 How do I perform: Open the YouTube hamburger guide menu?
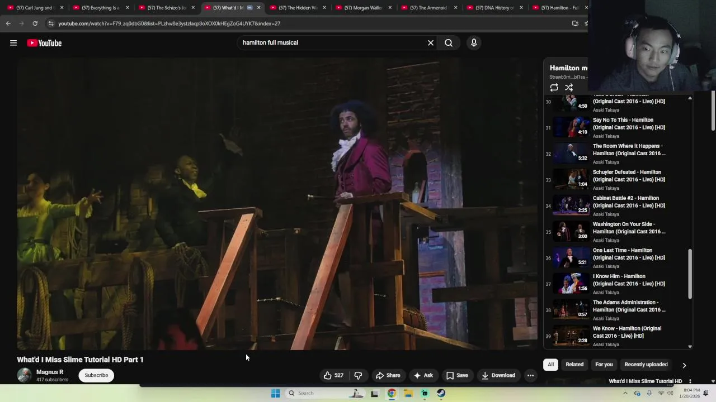pyautogui.click(x=13, y=43)
